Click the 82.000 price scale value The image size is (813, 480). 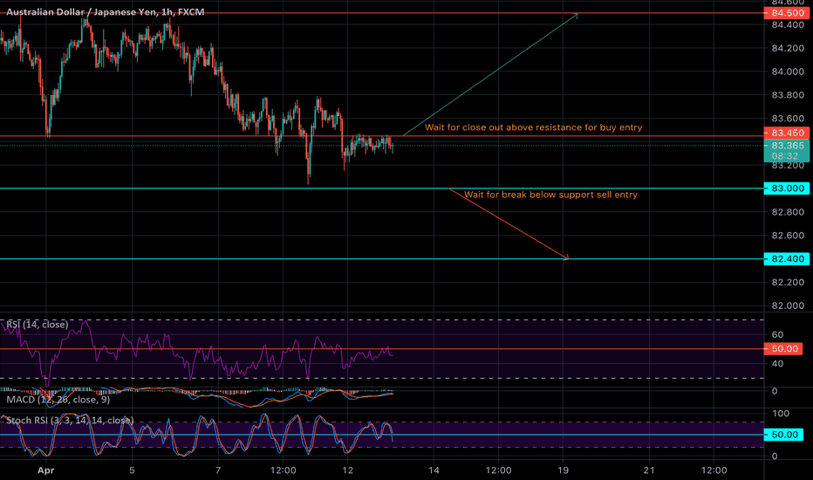tap(788, 305)
